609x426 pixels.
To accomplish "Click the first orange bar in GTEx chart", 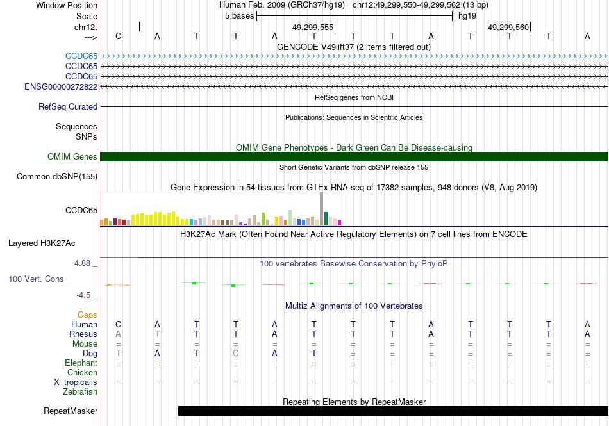I will click(x=102, y=223).
